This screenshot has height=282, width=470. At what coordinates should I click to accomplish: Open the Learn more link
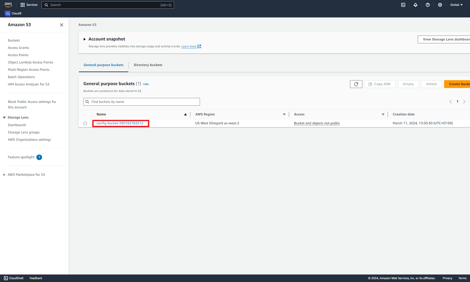tap(191, 46)
